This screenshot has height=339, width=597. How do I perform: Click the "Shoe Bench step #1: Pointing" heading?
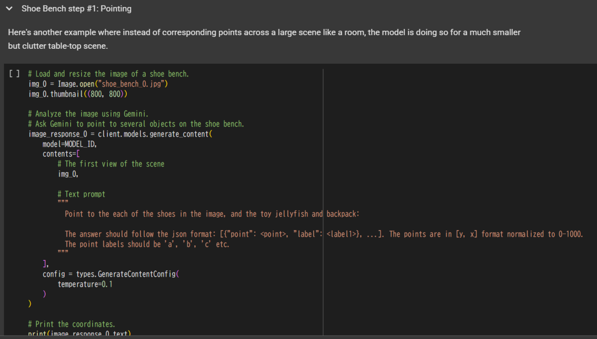coord(77,9)
